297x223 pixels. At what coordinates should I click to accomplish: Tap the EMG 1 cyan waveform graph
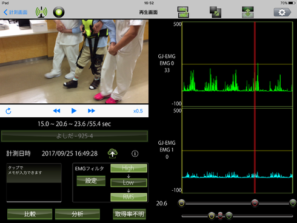(238, 151)
